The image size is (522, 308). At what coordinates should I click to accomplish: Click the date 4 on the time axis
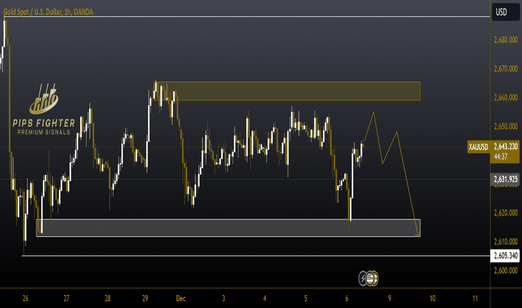(x=265, y=298)
